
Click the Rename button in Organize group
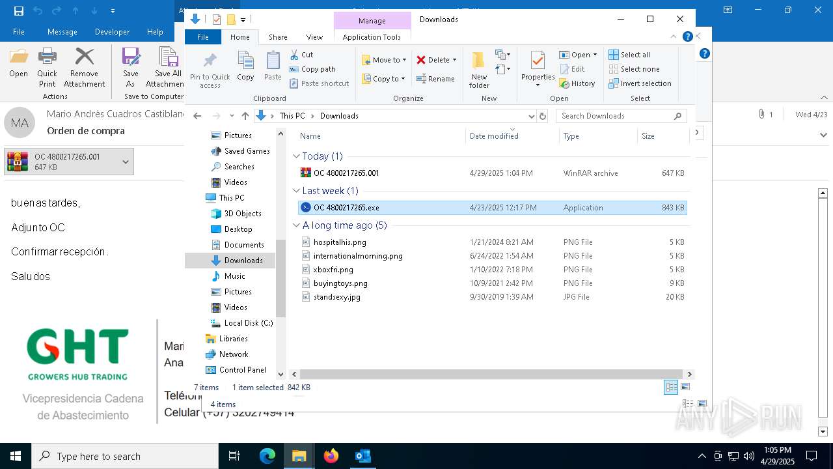click(435, 79)
